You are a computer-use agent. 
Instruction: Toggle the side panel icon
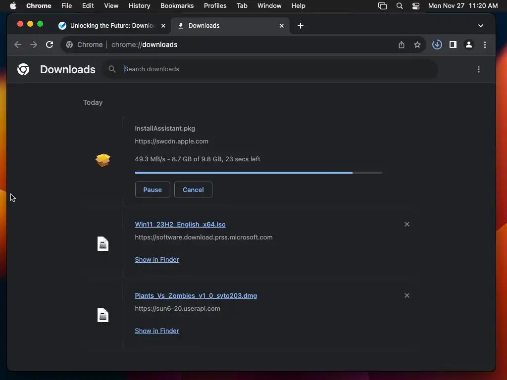pos(453,45)
